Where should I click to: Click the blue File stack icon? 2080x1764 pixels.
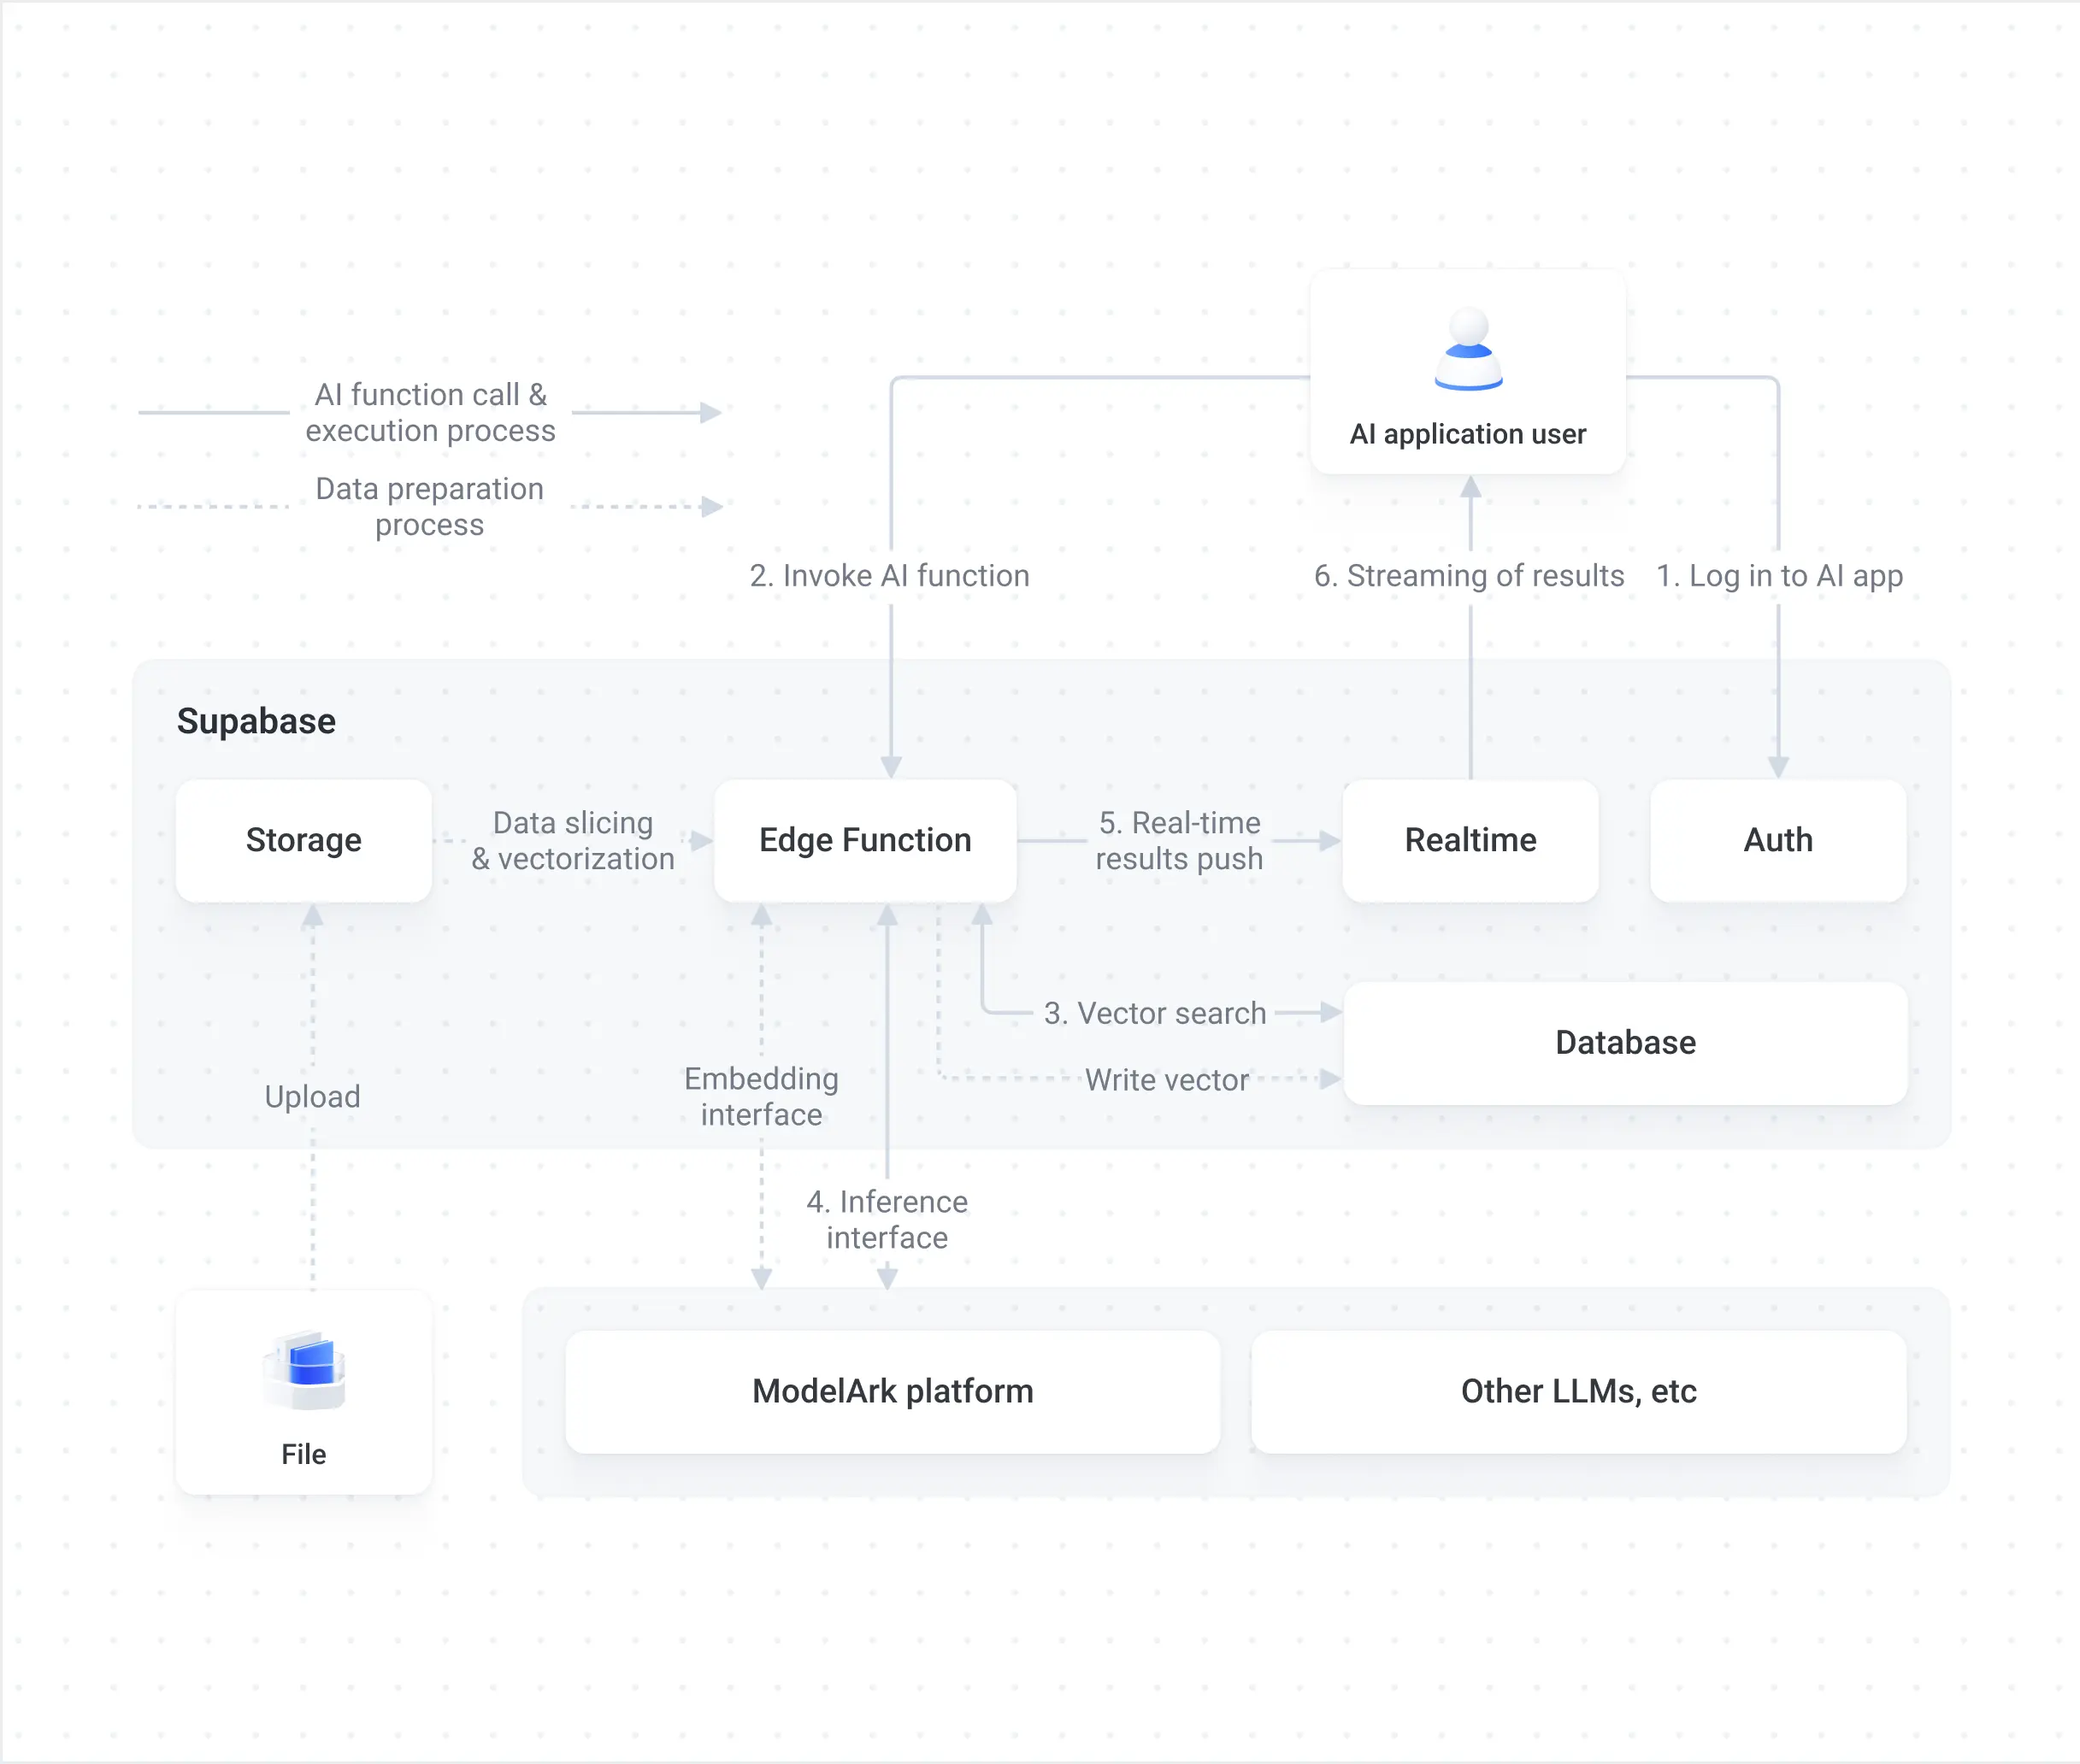(305, 1370)
